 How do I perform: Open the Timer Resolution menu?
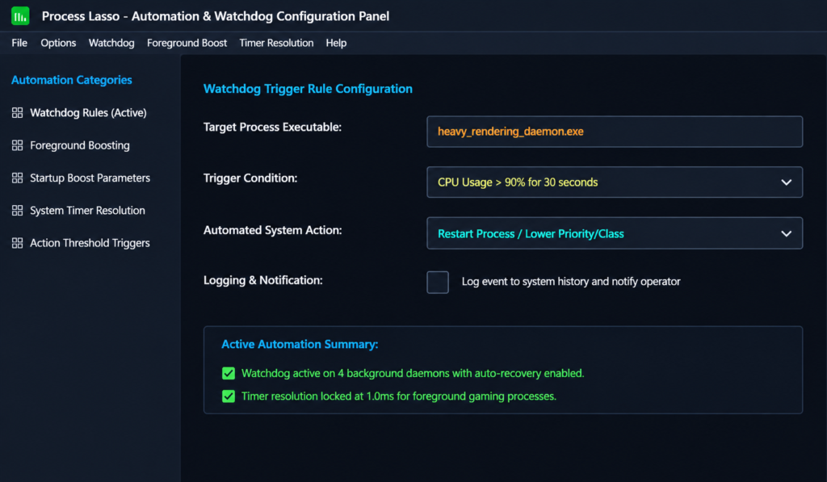coord(276,43)
